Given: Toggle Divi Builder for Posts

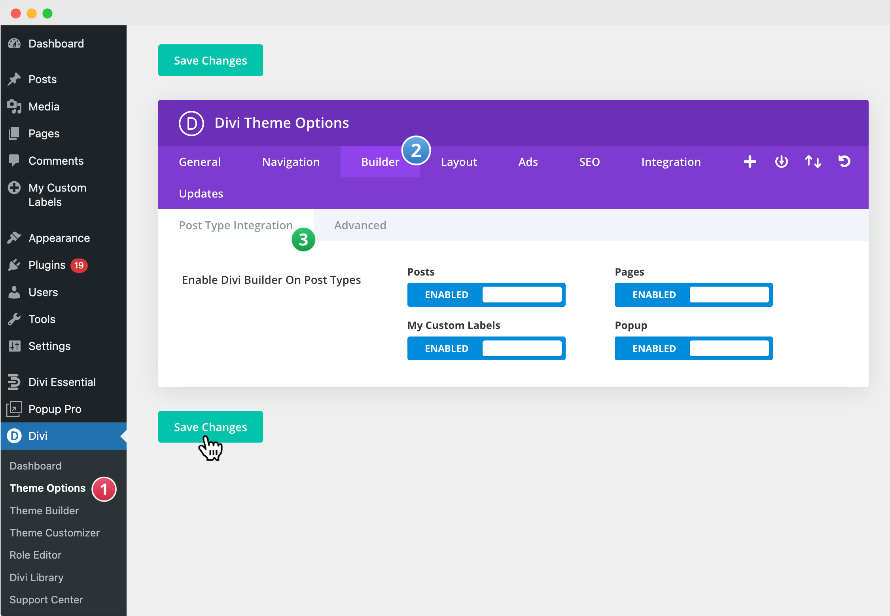Looking at the screenshot, I should (486, 295).
